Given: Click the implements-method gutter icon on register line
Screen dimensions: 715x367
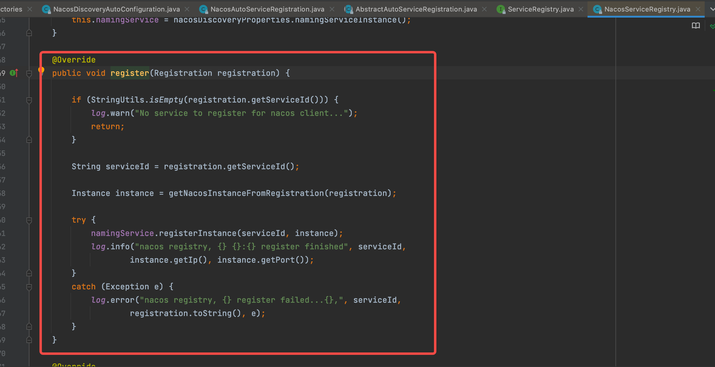Looking at the screenshot, I should [14, 73].
